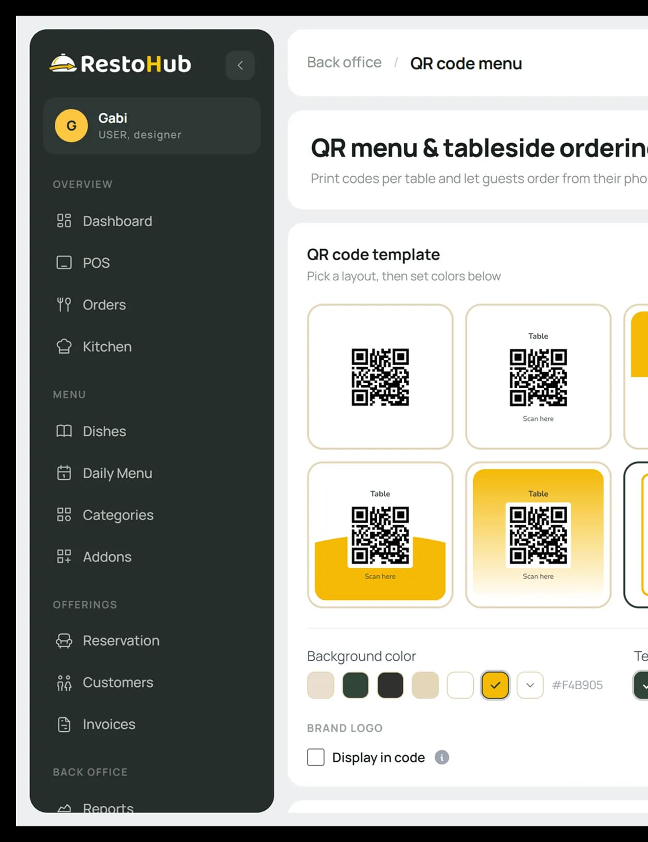
Task: Click the #F4B905 hex color value
Action: click(578, 685)
